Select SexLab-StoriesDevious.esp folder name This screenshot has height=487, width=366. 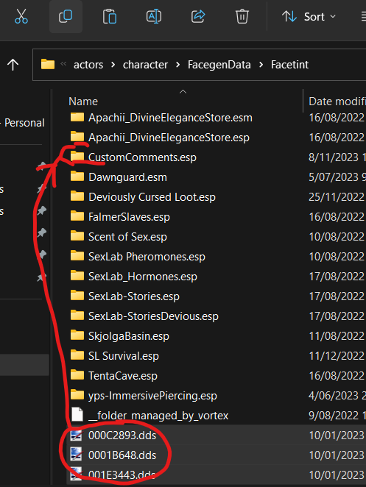153,316
